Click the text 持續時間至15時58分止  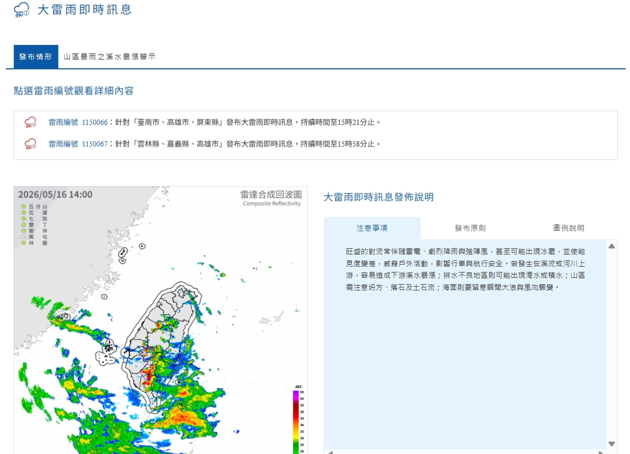[x=338, y=144]
